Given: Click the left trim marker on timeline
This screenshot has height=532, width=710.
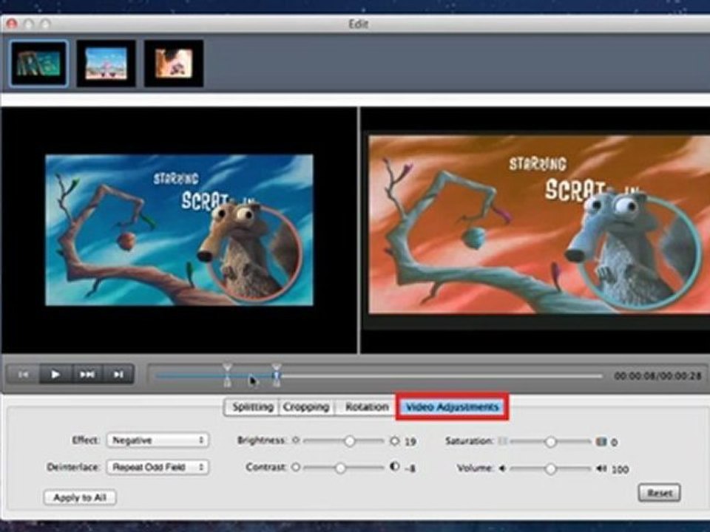Looking at the screenshot, I should click(227, 375).
